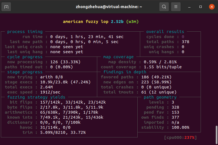Click the total tmouts value 61 (12 unique)
Viewport: 218px width, 145px height.
[x=159, y=92]
